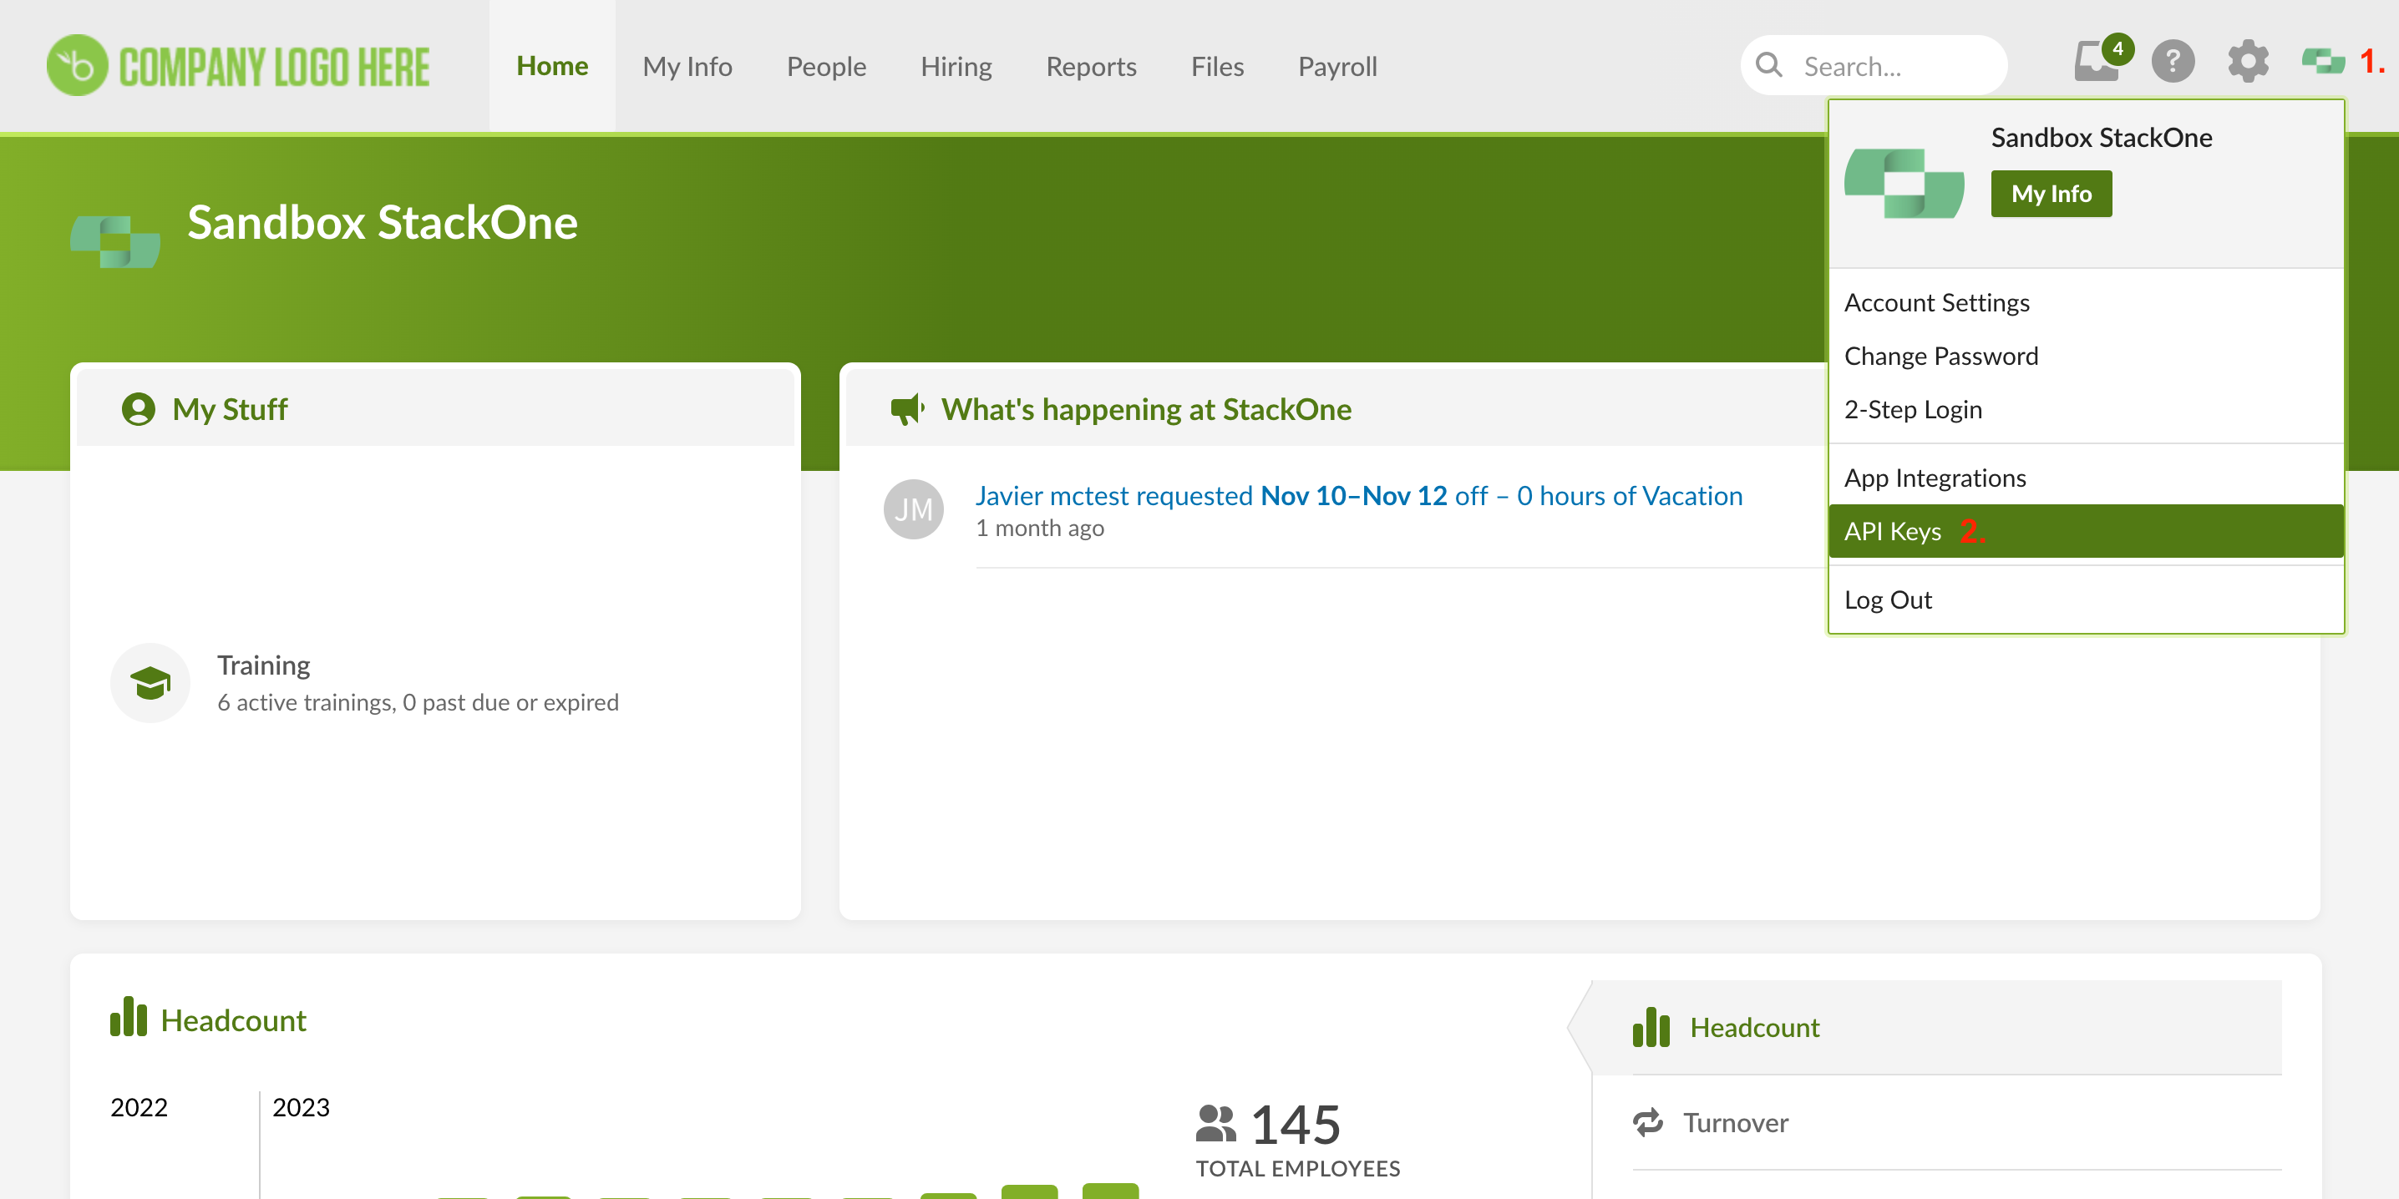Click the Turnover arrows icon

(1647, 1123)
